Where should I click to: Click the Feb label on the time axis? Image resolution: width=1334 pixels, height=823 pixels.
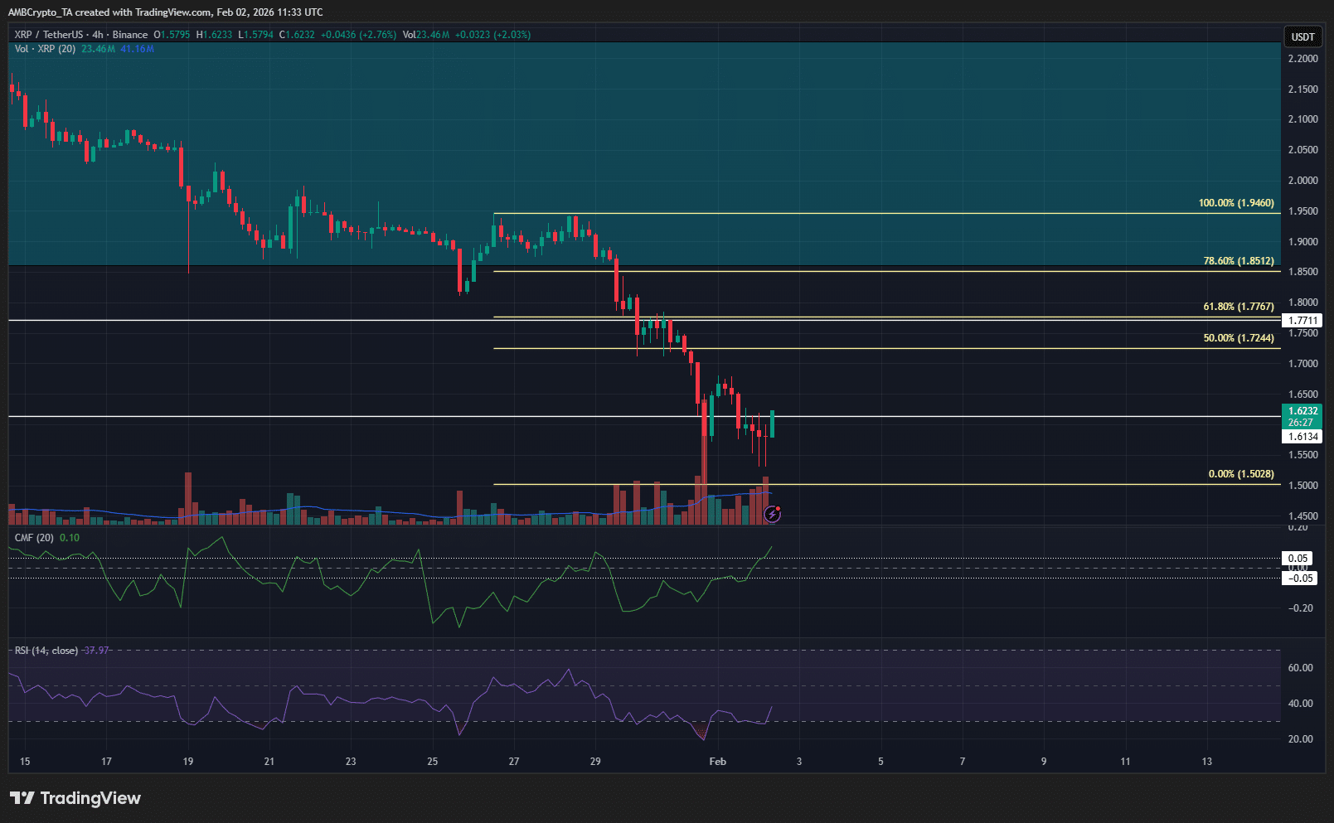click(x=716, y=761)
